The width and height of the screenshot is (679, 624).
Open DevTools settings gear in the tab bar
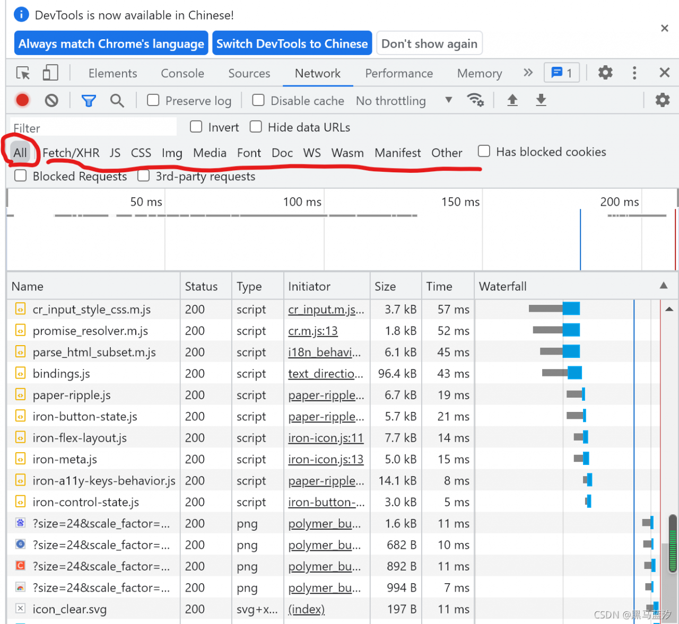tap(605, 73)
